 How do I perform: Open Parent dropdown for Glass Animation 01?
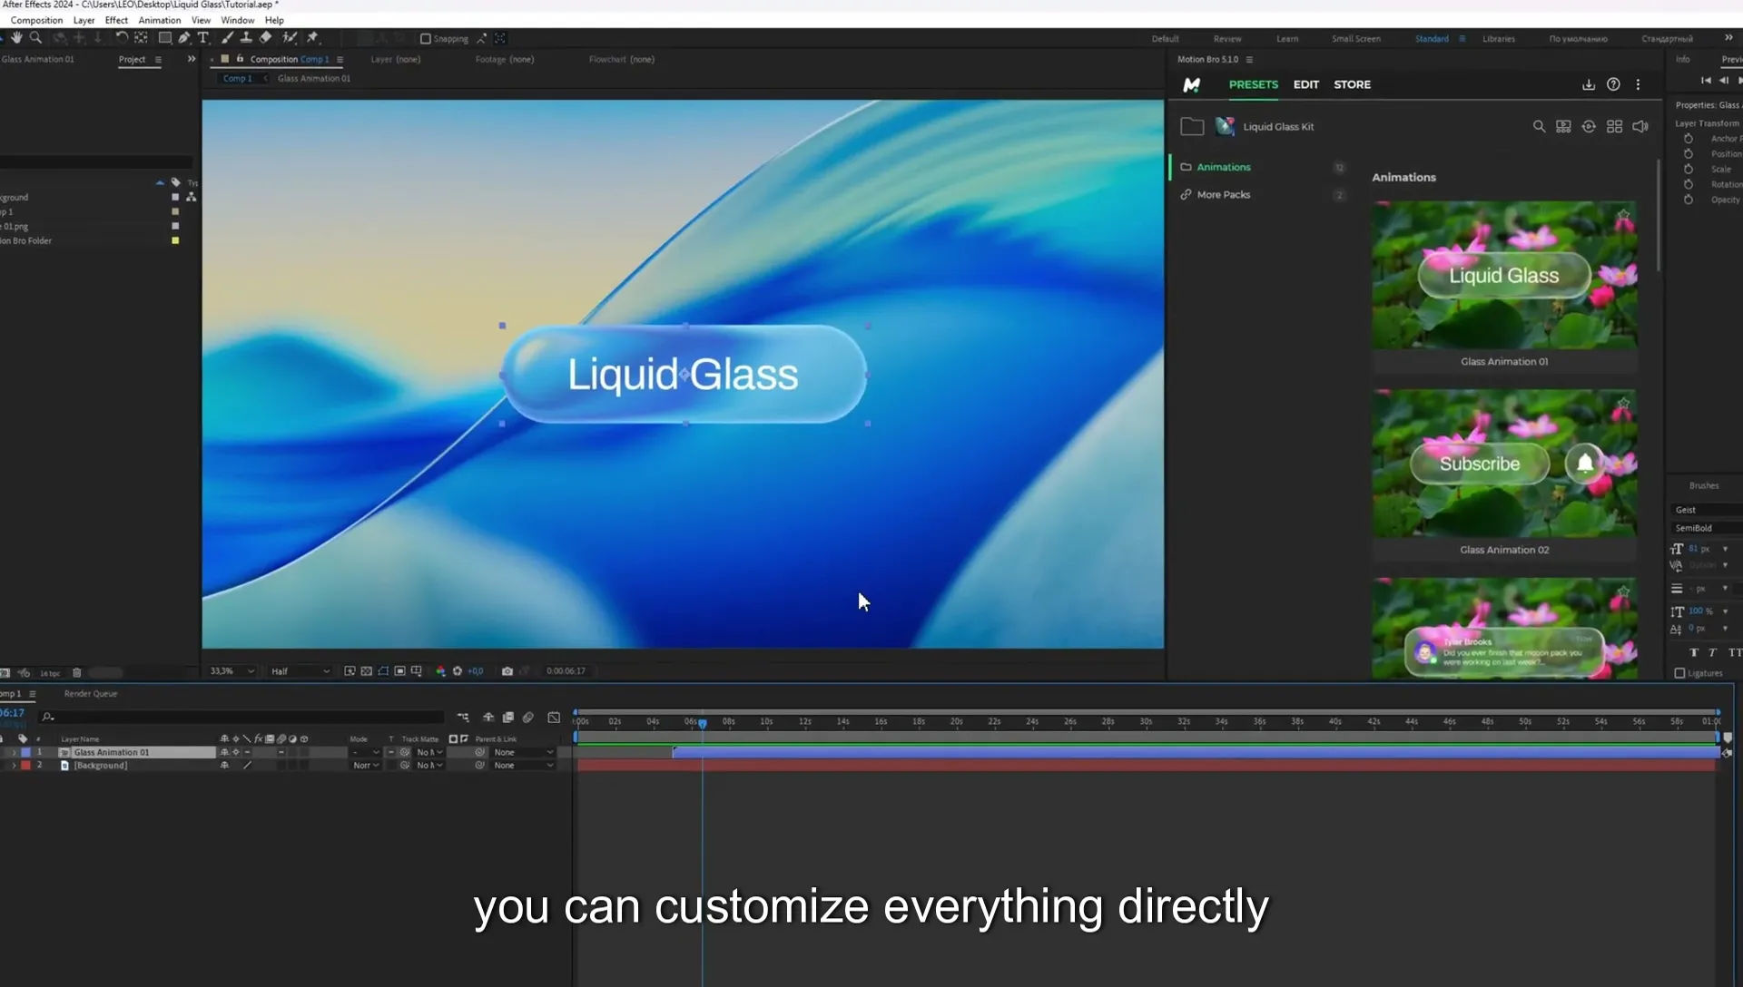(524, 752)
